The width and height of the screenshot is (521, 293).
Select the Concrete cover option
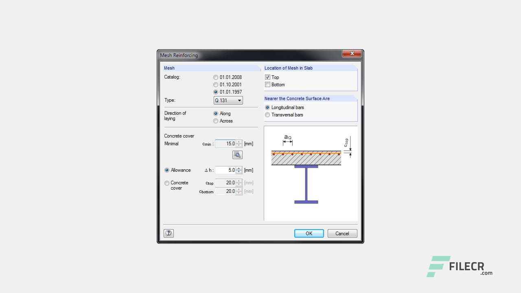point(166,183)
